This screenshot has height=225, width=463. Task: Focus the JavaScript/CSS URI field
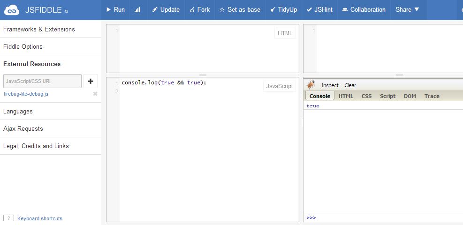(42, 81)
